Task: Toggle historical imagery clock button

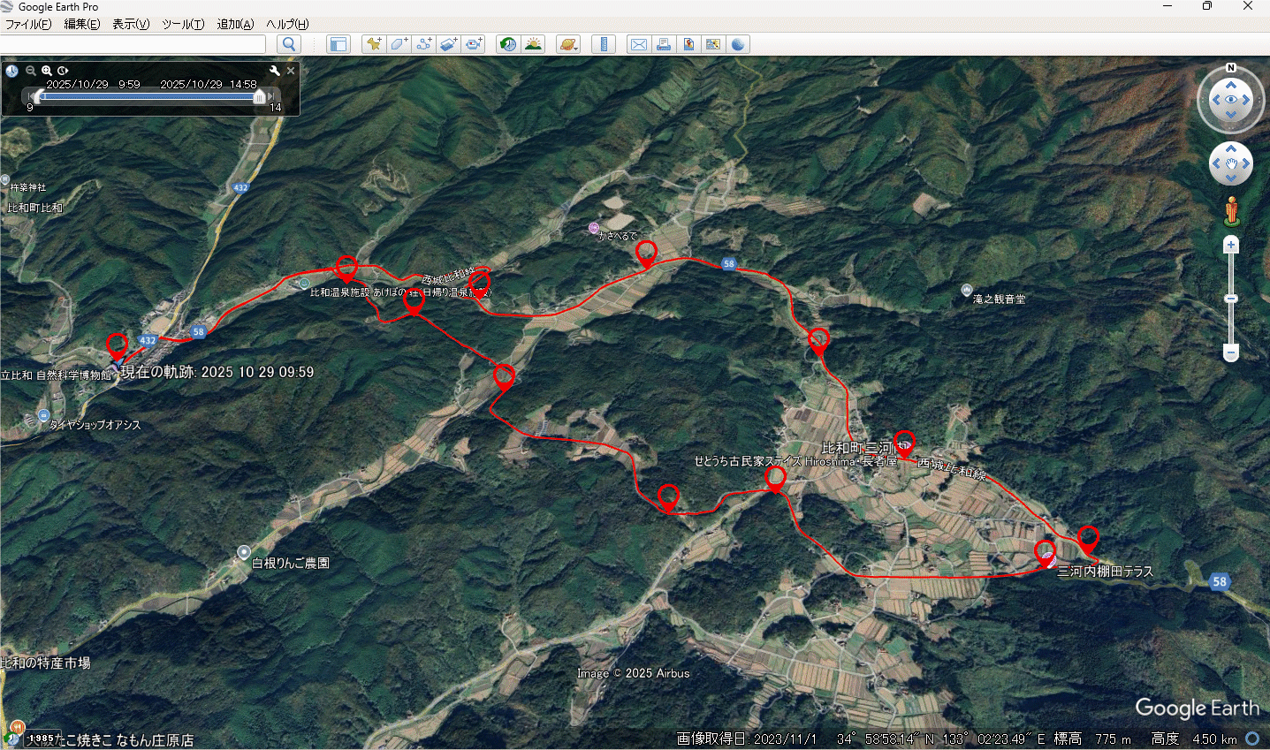Action: coord(508,44)
